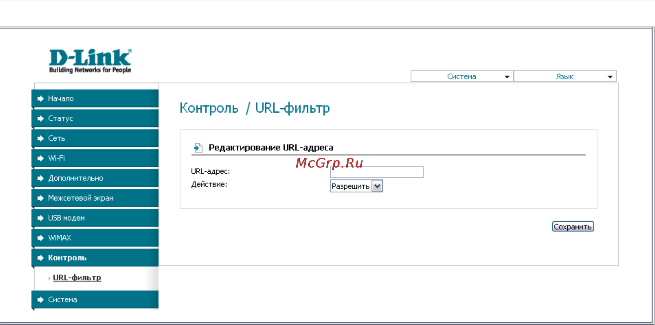Open the Язык language dropdown
655x325 pixels.
(x=565, y=76)
